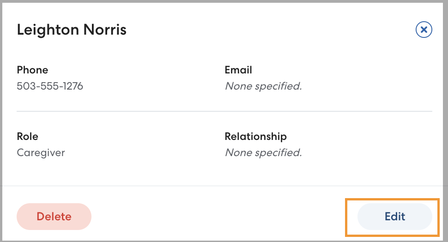Select the first name Leighton in the title
Viewport: 448px width, 242px height.
48,30
